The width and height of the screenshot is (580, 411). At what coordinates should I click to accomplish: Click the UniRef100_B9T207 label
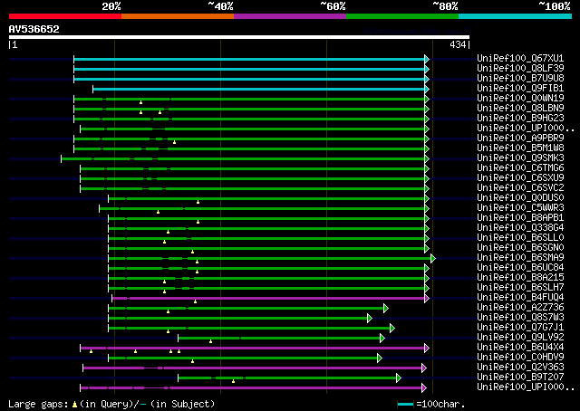tap(520, 378)
